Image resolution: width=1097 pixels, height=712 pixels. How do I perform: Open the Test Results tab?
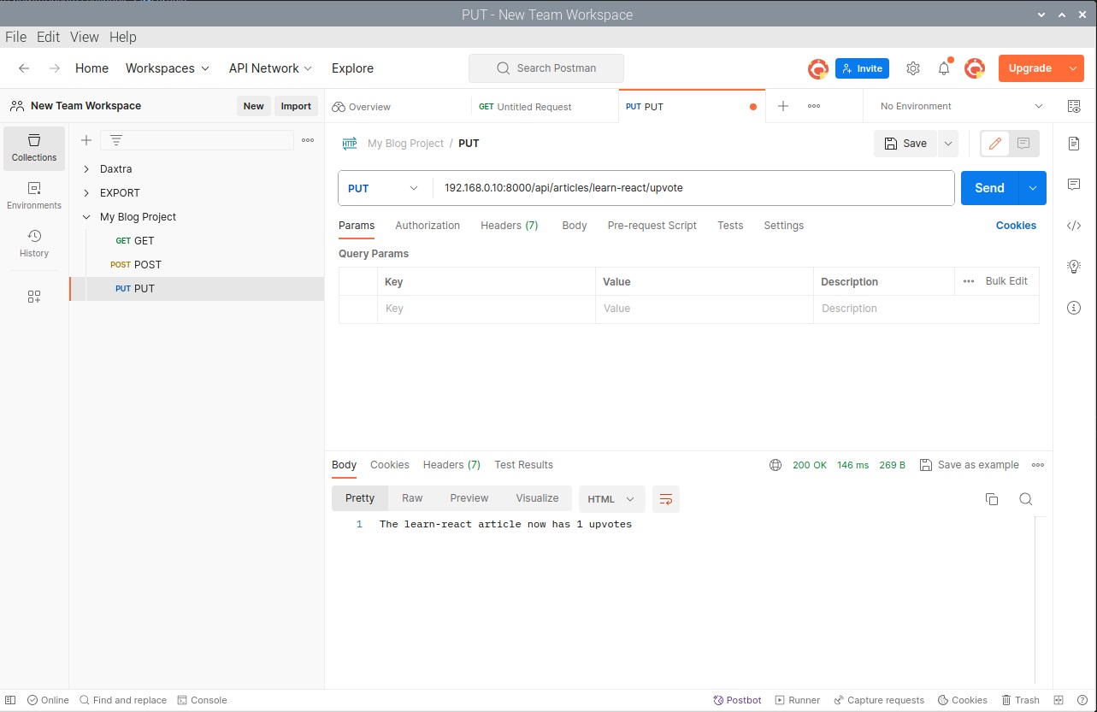tap(524, 465)
